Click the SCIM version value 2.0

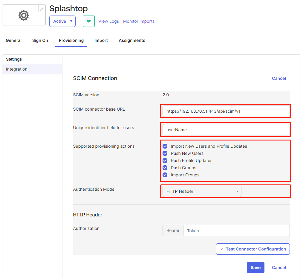coord(166,95)
